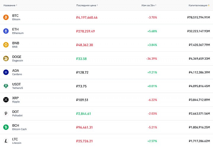Viewport: 213px width, 147px height.
Task: Sort by Изм за 24ч sort arrows
Action: point(156,5)
